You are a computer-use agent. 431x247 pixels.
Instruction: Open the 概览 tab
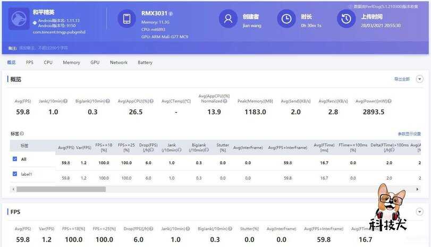(x=11, y=62)
